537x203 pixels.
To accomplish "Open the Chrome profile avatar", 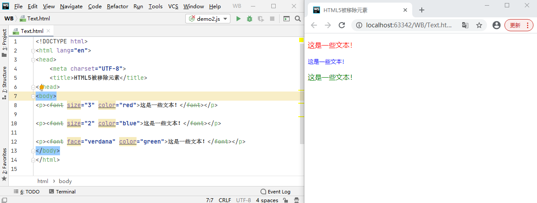I will click(496, 25).
